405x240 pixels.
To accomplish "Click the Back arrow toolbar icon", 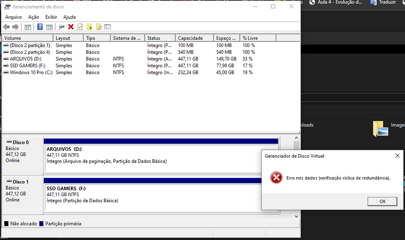I will coord(6,27).
